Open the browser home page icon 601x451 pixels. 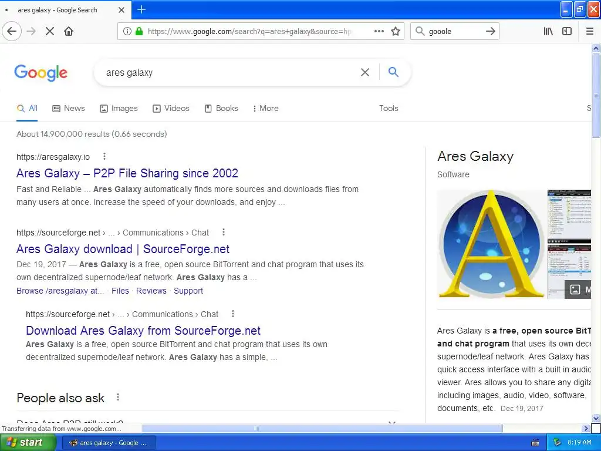[x=69, y=31]
